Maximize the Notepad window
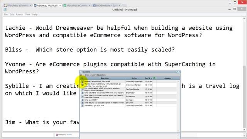 point(235,9)
